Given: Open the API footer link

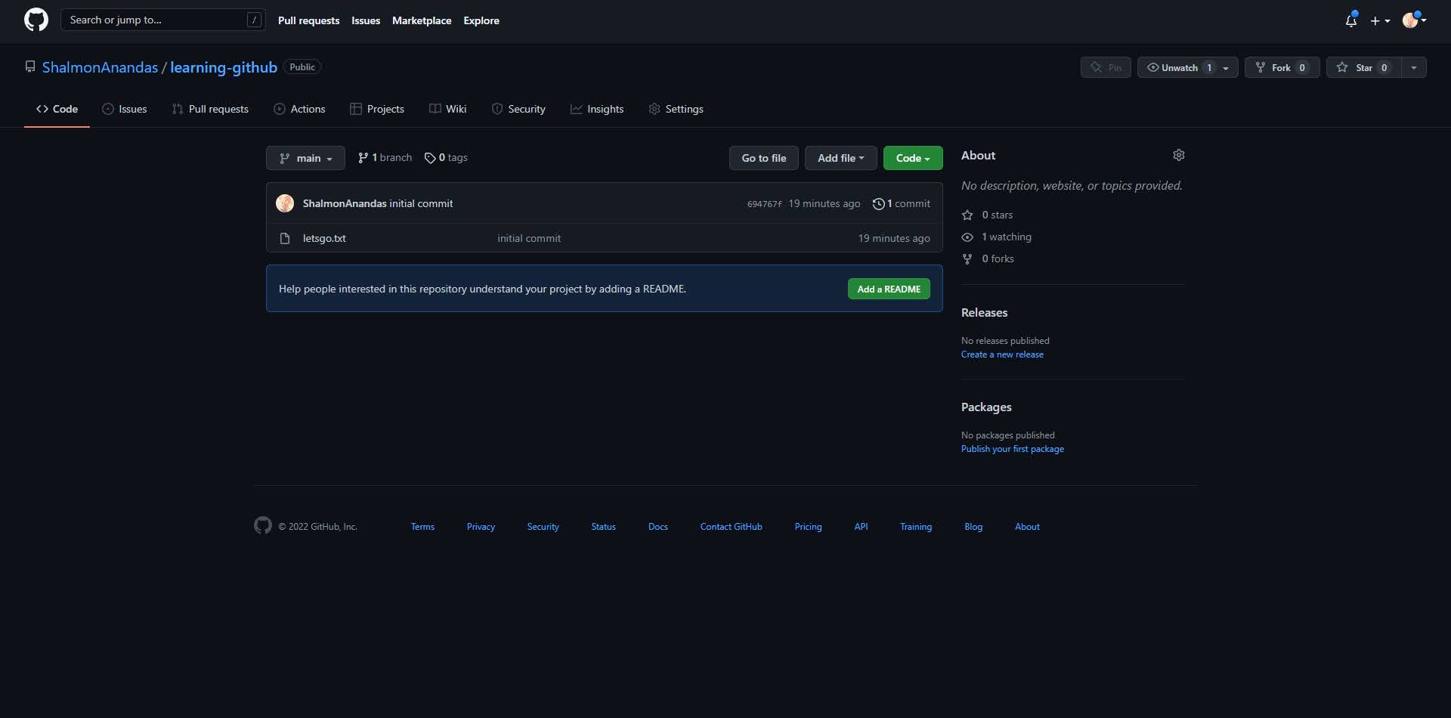Looking at the screenshot, I should click(861, 527).
